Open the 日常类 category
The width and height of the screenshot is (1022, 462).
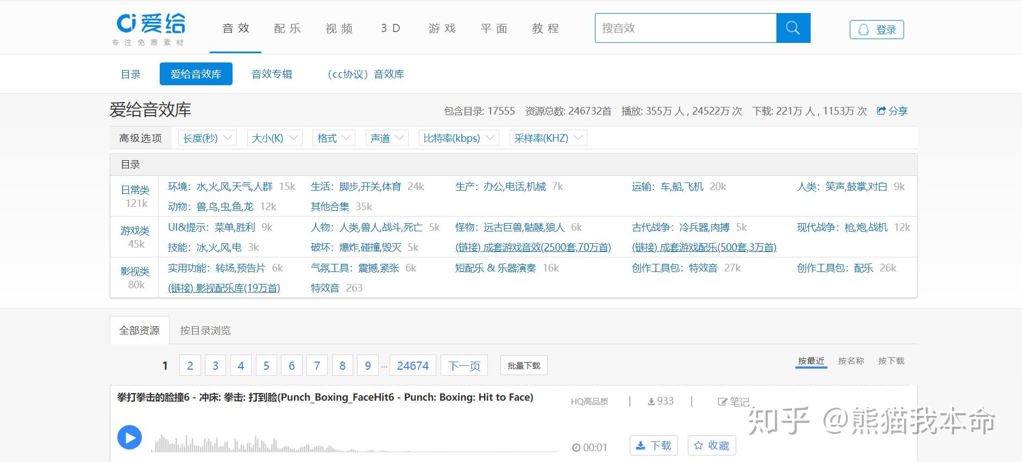135,190
